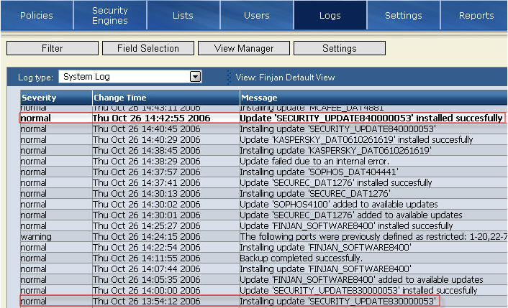Click the Filter button
This screenshot has width=508, height=308.
[52, 48]
